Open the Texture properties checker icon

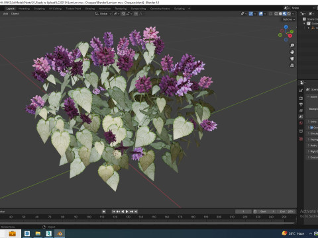tap(301, 139)
